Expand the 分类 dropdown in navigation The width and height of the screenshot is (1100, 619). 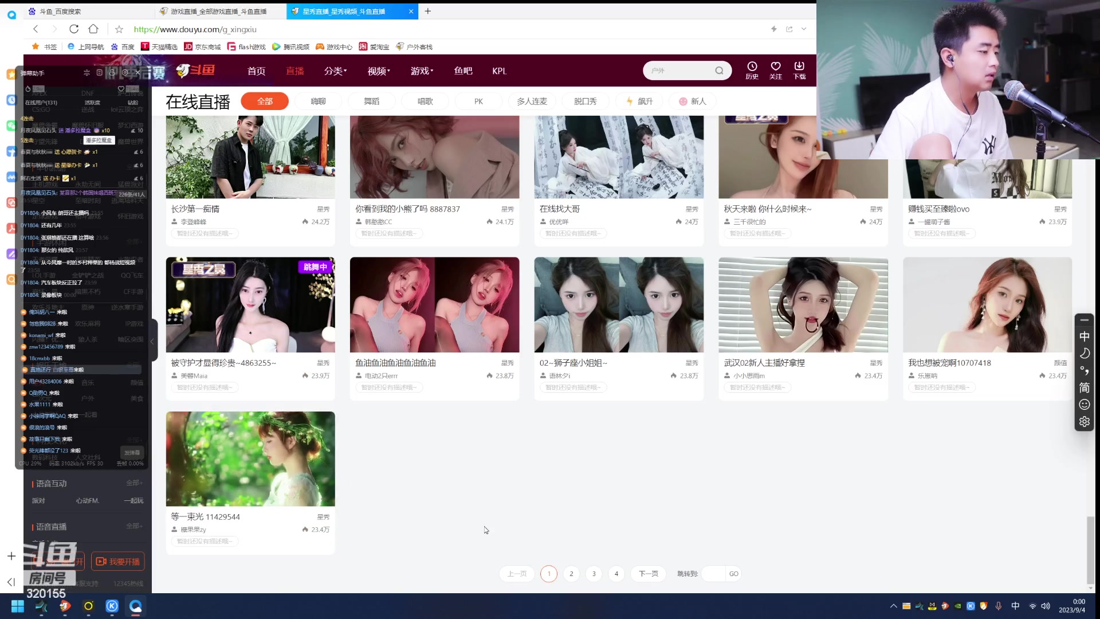335,71
